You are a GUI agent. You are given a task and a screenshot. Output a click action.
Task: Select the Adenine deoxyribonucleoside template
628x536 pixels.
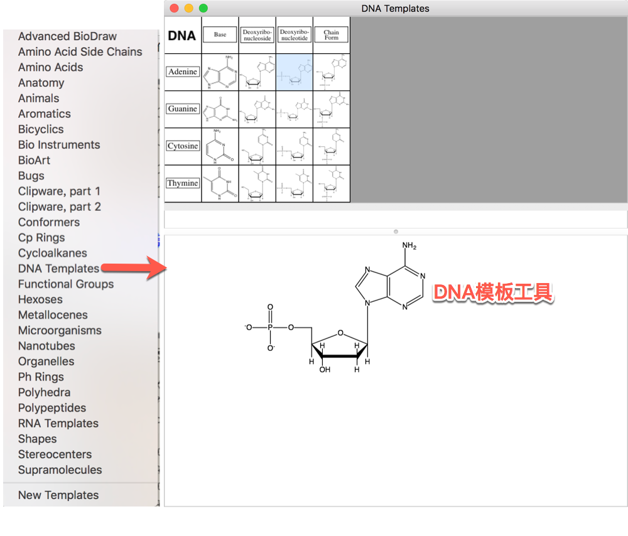pyautogui.click(x=257, y=72)
